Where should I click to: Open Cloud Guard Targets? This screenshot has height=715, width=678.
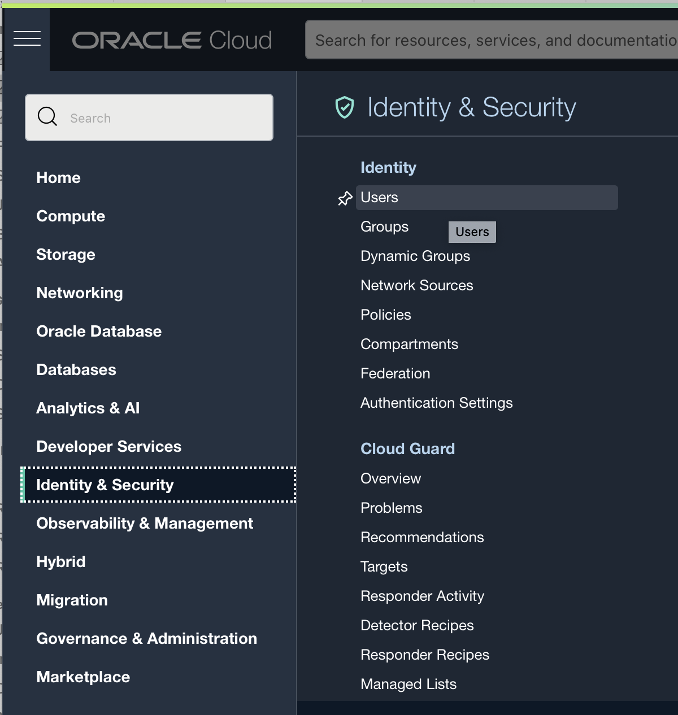pyautogui.click(x=384, y=566)
